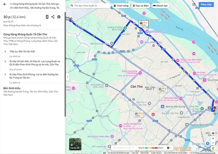Toggle the live traffic legend switch
This screenshot has width=218, height=154.
pyautogui.click(x=169, y=148)
